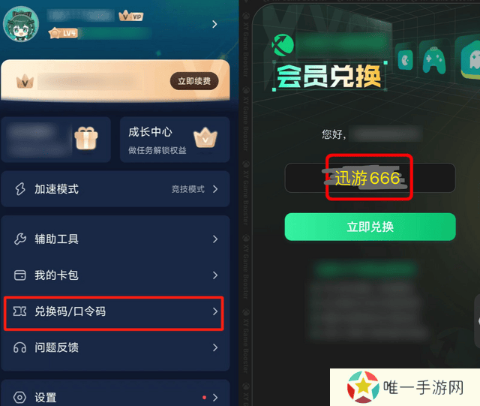Expand profile details with top chevron arrow
This screenshot has width=480, height=406.
(x=215, y=24)
